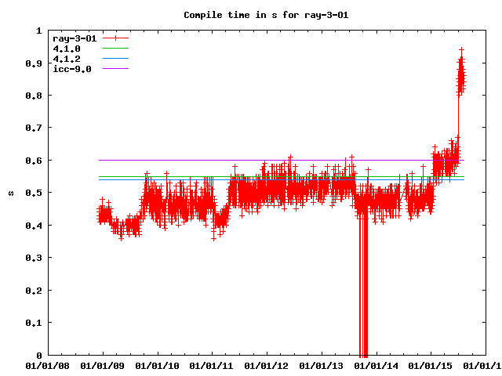Click the y-axis label 's'
This screenshot has height=376, width=502.
pyautogui.click(x=10, y=193)
